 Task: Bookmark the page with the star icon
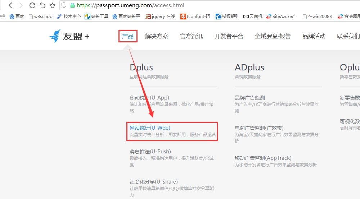click(53, 5)
